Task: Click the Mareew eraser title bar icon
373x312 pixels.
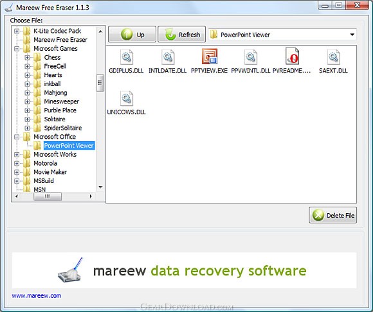Action: pos(9,8)
